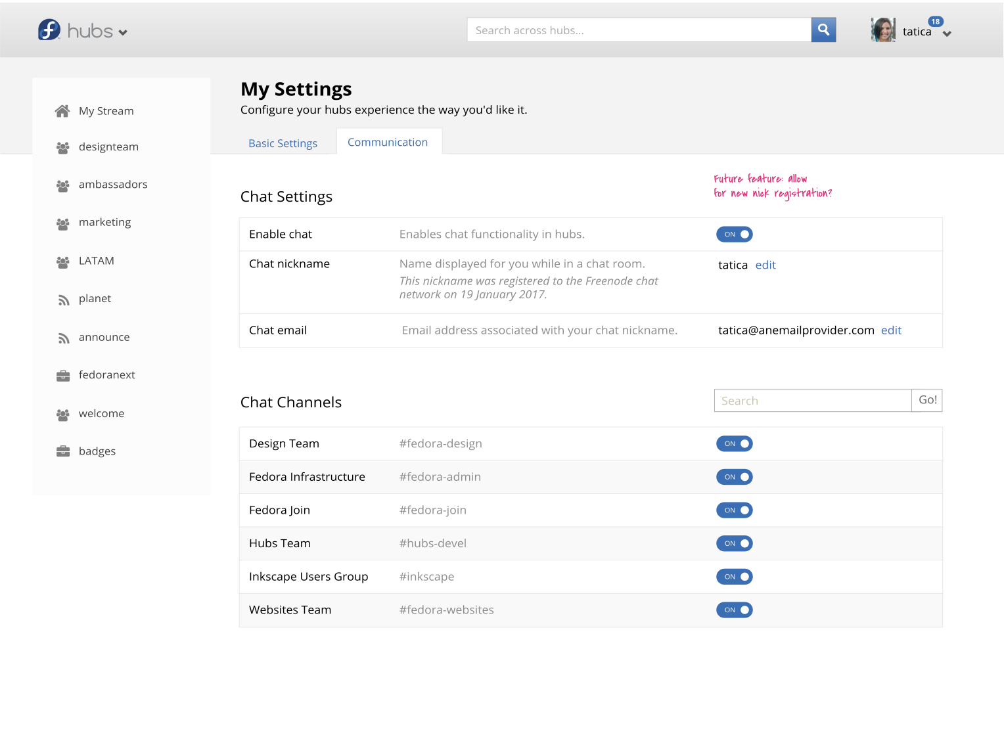
Task: Open My Stream via home icon
Action: (x=62, y=111)
